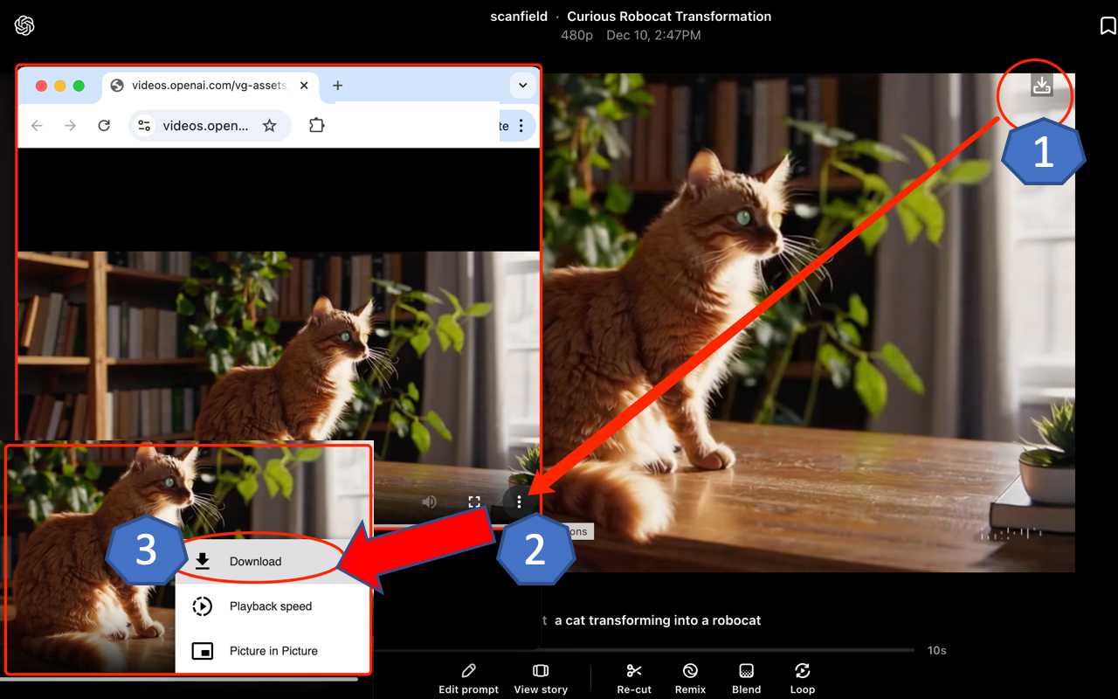1118x699 pixels.
Task: Open the Edit prompt tool
Action: [468, 678]
